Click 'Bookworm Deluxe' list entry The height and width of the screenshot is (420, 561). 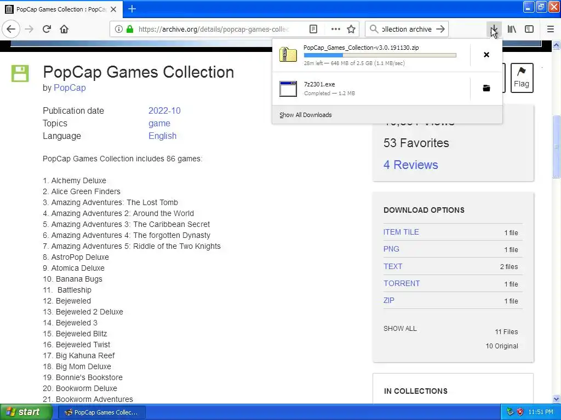pos(86,389)
